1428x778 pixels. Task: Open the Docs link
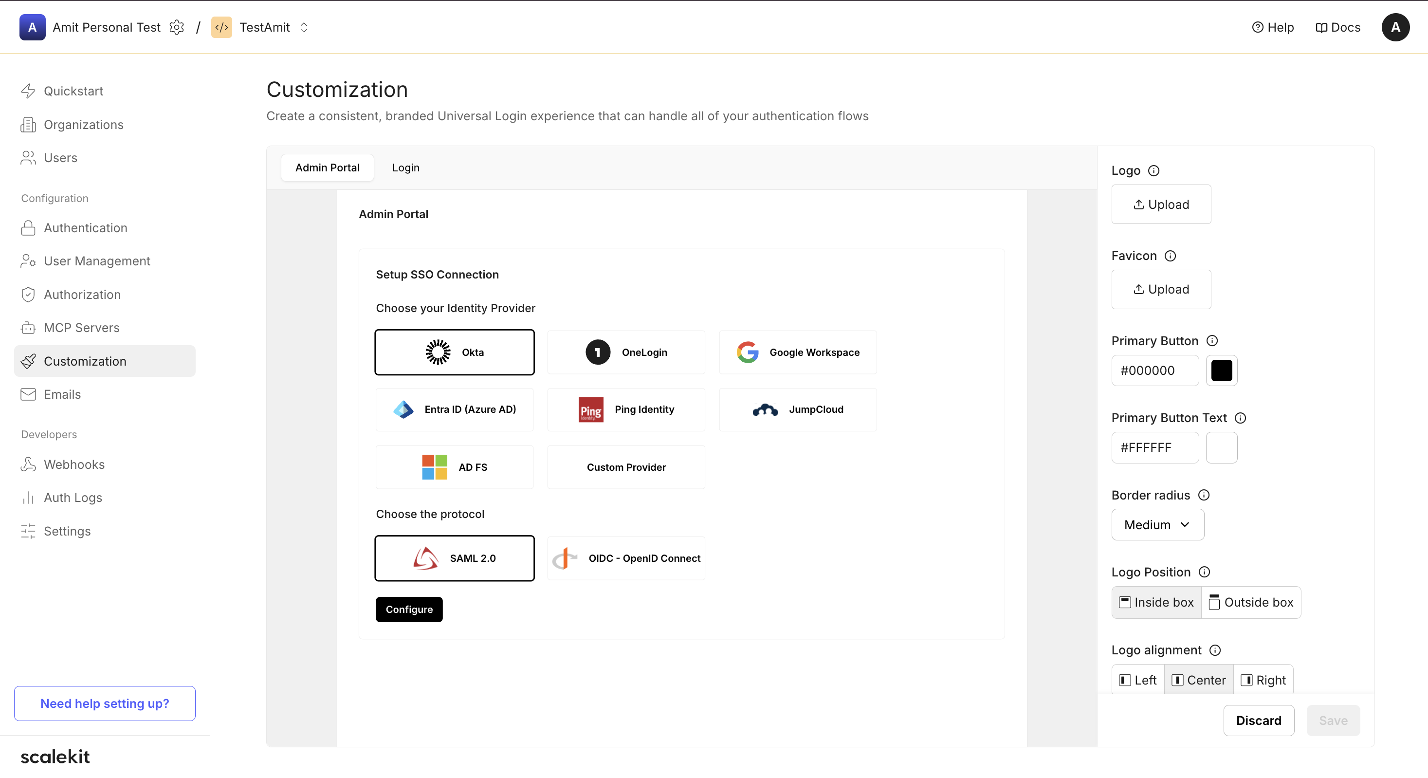1337,27
